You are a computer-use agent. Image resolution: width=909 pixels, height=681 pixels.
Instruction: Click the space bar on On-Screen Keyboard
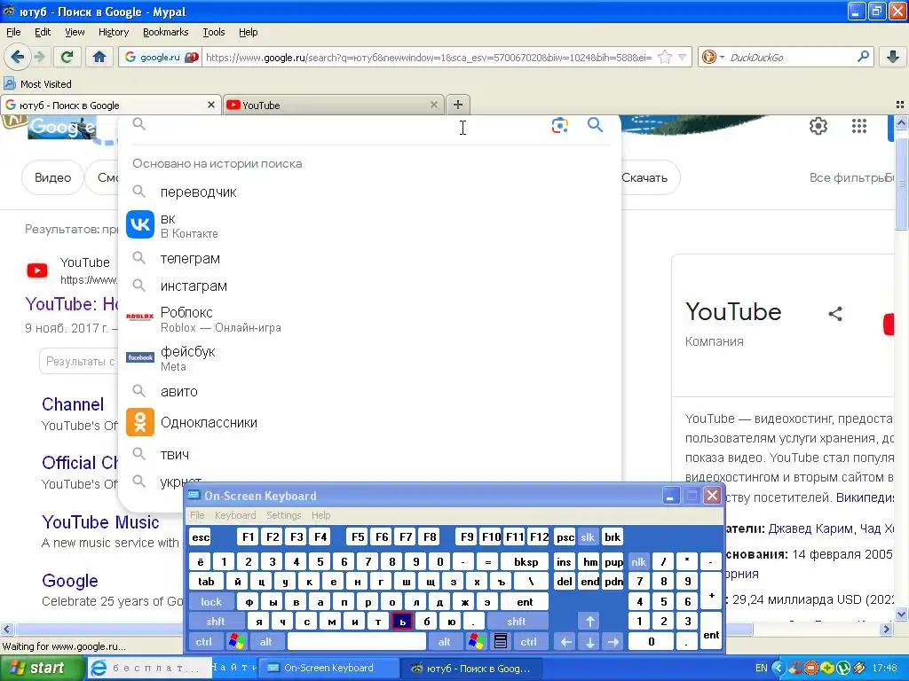click(x=357, y=642)
